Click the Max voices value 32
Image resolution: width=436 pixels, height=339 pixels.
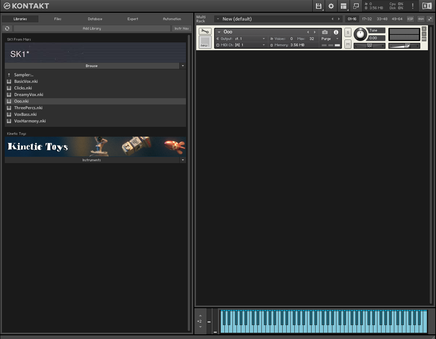[x=312, y=39]
